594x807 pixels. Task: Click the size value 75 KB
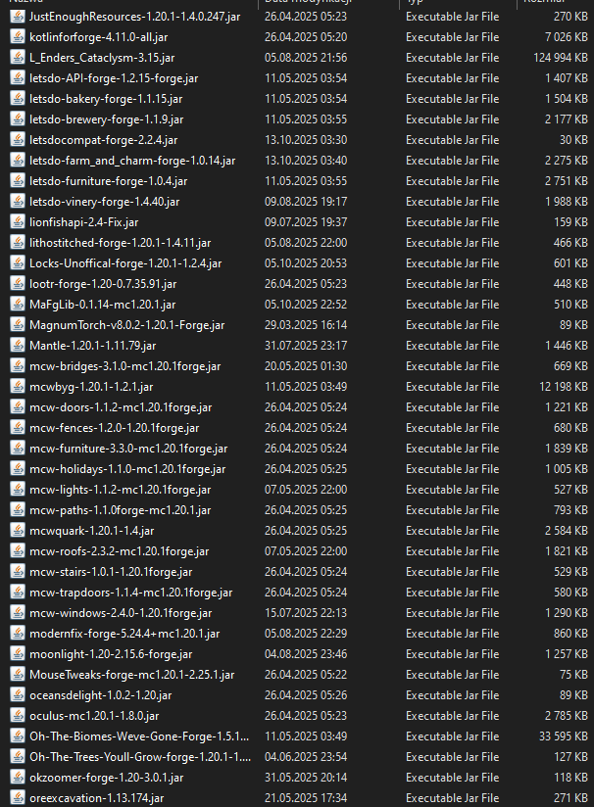click(x=574, y=675)
